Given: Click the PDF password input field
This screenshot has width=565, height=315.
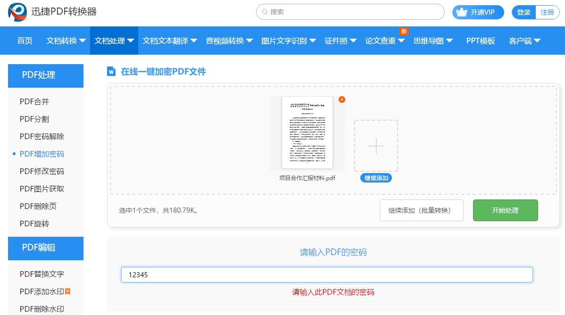Looking at the screenshot, I should 327,274.
